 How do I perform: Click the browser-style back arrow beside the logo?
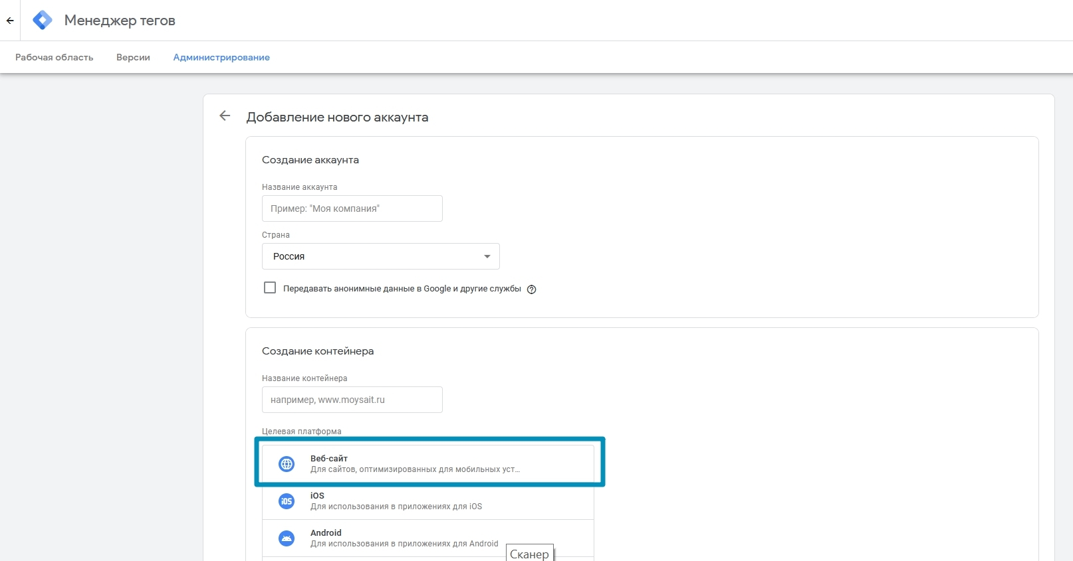[10, 21]
